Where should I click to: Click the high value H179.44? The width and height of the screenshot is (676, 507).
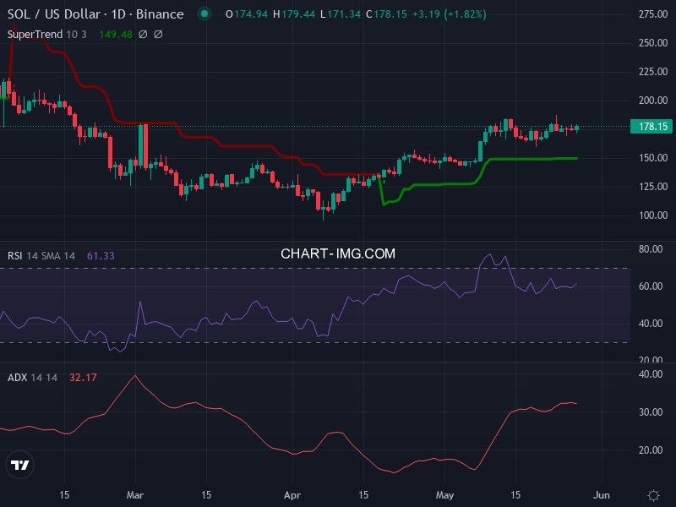294,14
